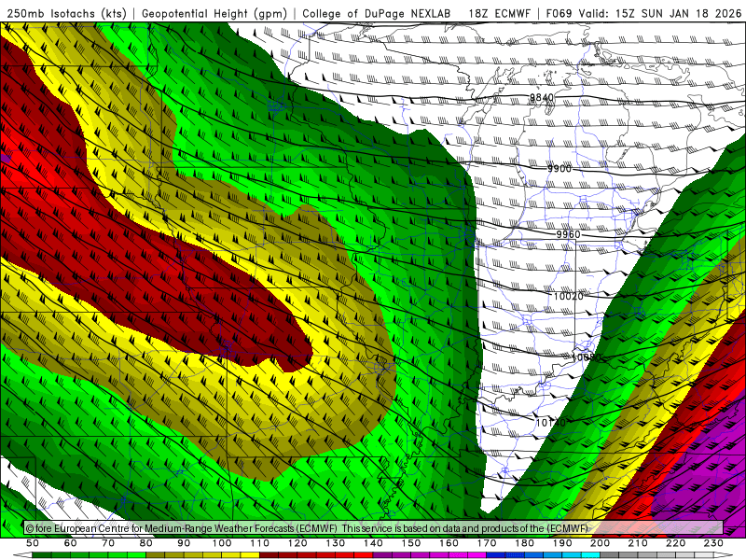Click the right arrow end of the color bar

click(723, 555)
